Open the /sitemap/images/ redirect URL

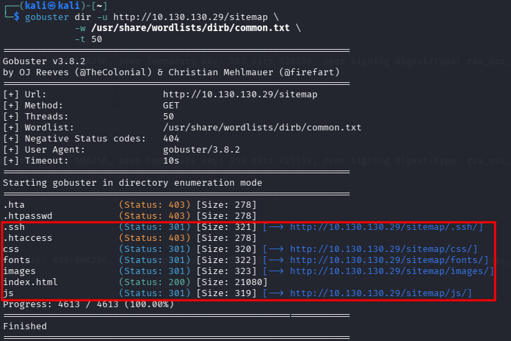[389, 271]
